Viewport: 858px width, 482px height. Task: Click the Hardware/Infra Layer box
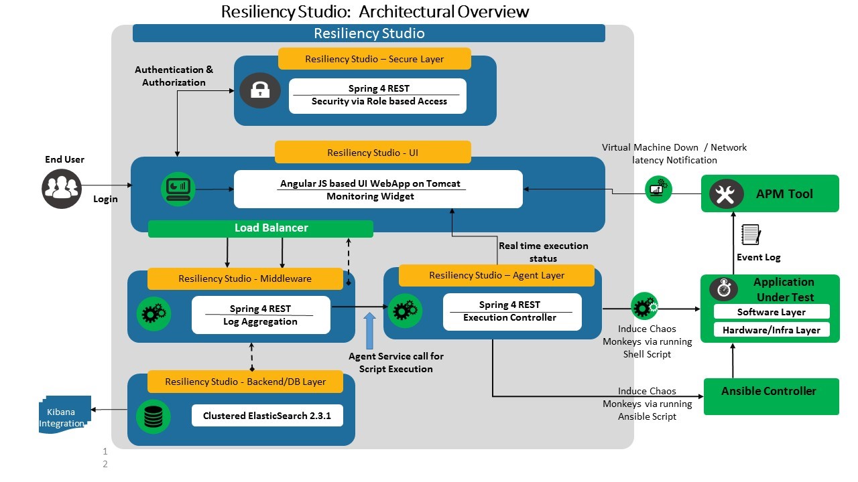click(772, 330)
